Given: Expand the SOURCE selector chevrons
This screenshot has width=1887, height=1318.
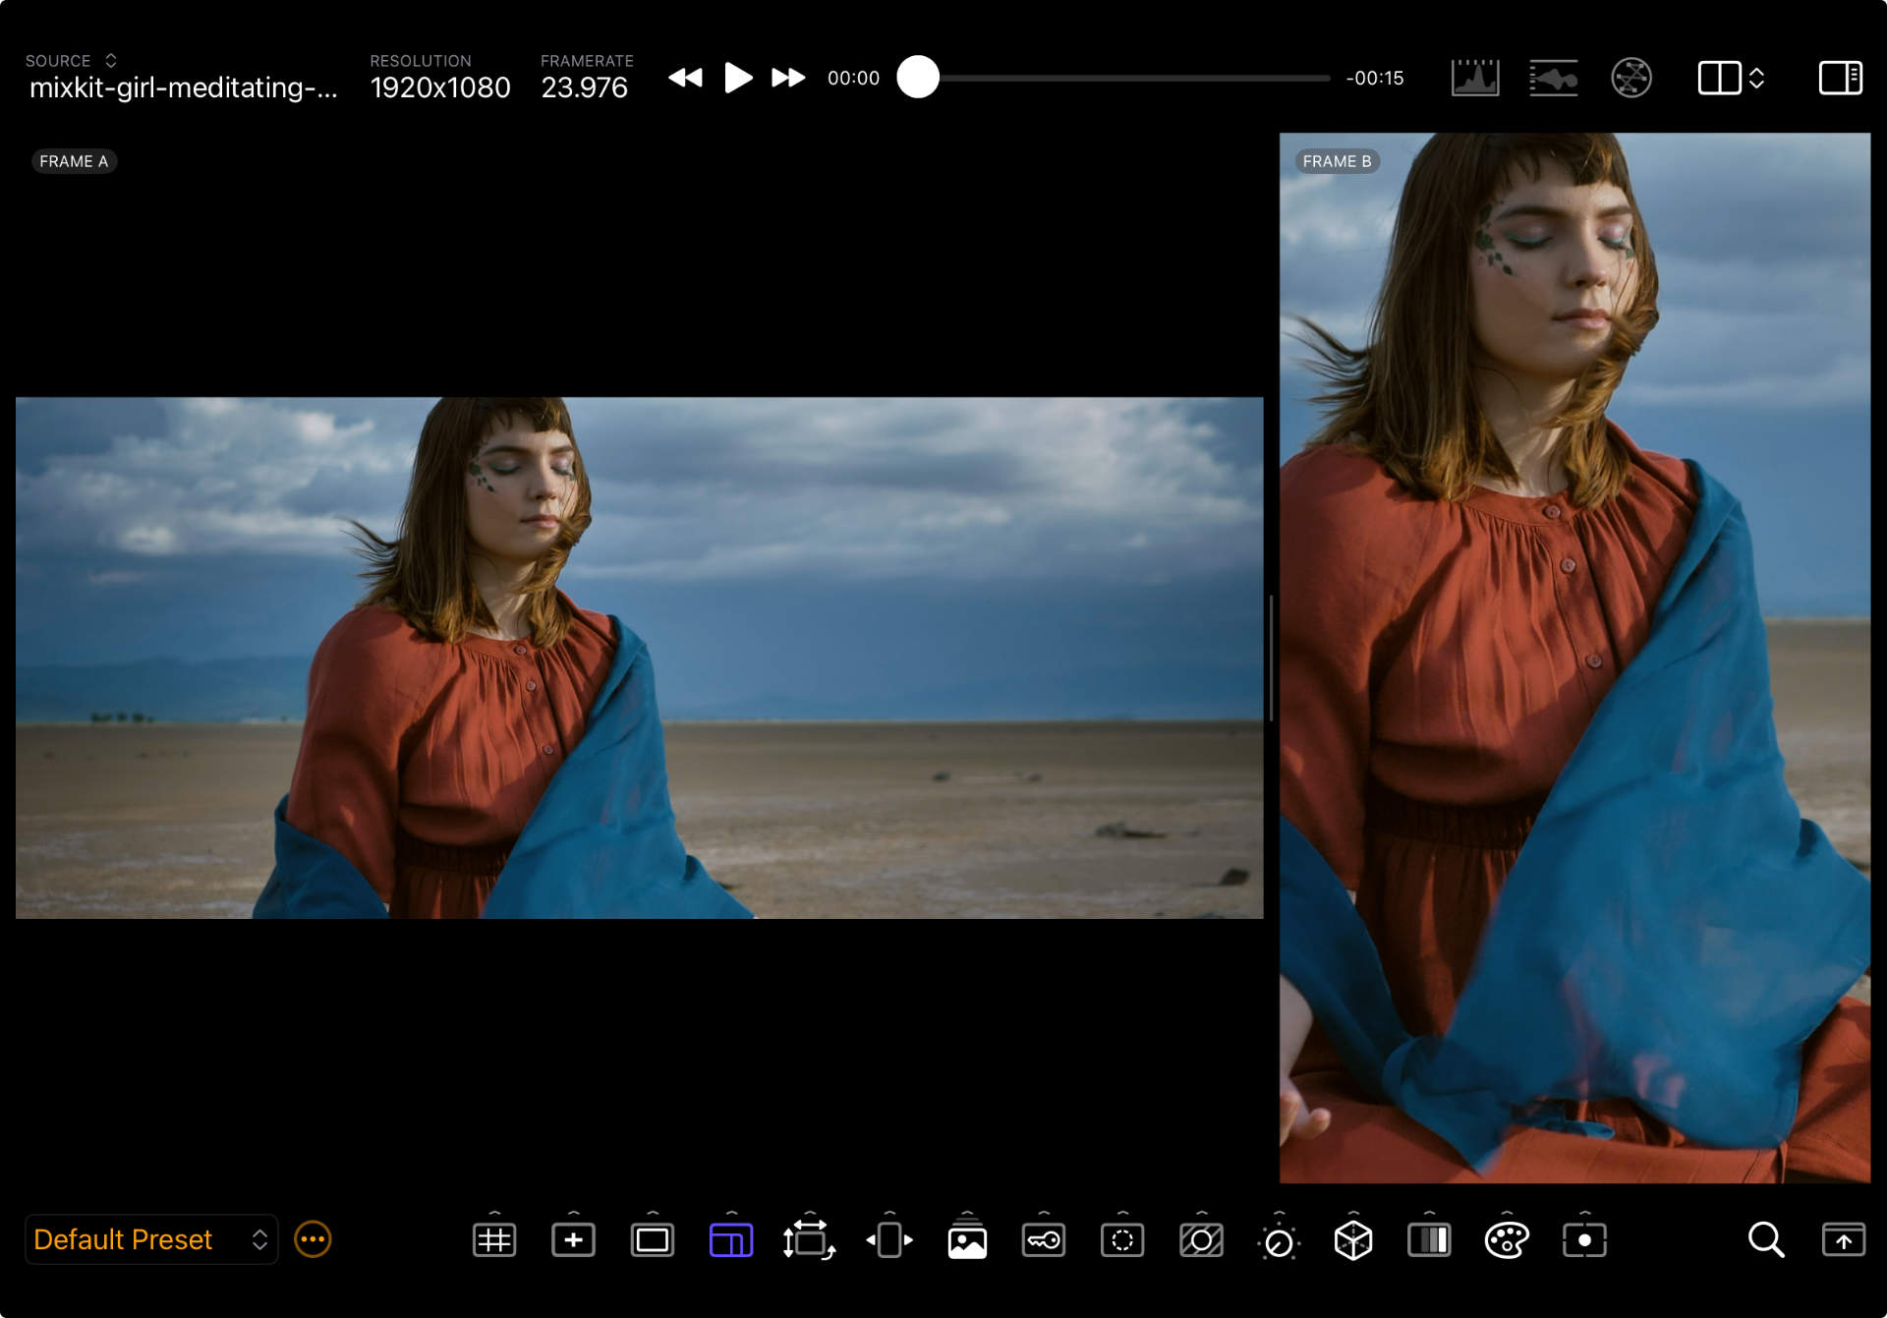Looking at the screenshot, I should (111, 61).
